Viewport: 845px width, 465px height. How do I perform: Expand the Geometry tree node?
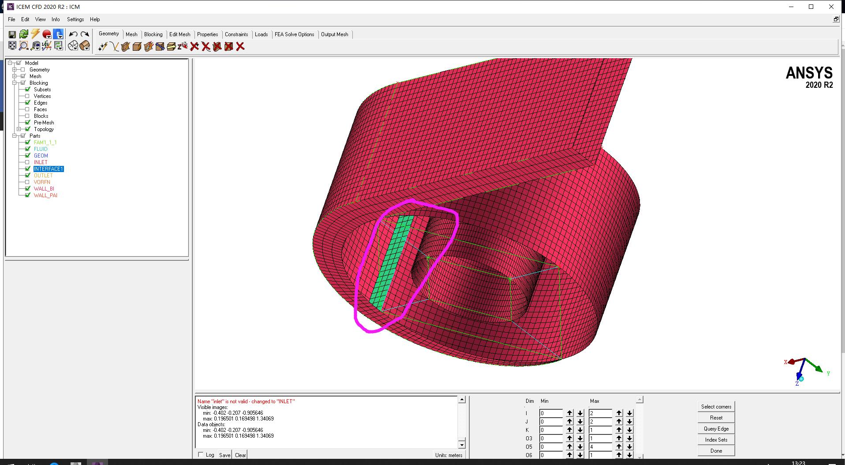coord(15,70)
